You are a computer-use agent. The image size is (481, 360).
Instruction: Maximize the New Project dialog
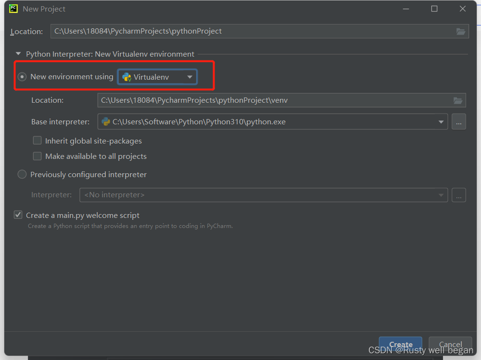point(434,9)
